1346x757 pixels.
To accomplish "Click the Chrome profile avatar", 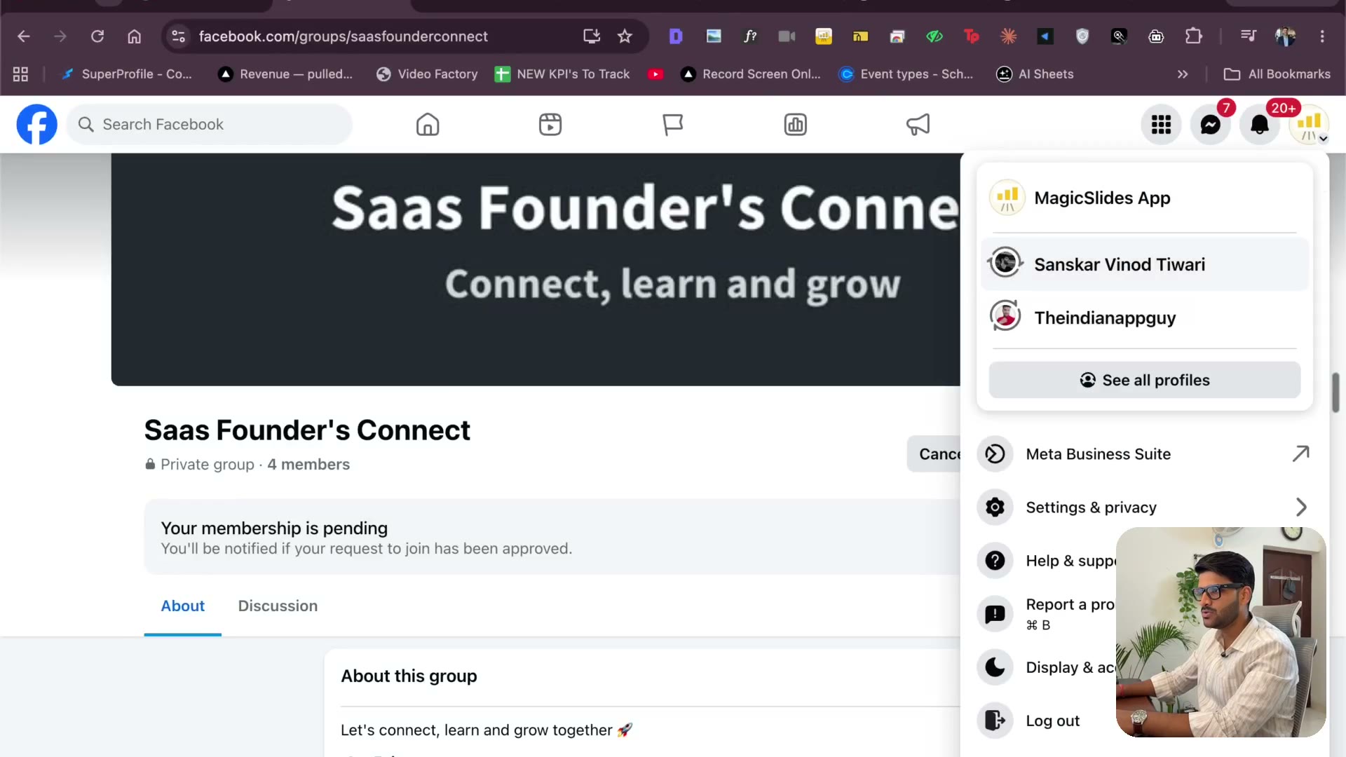I will coord(1285,36).
